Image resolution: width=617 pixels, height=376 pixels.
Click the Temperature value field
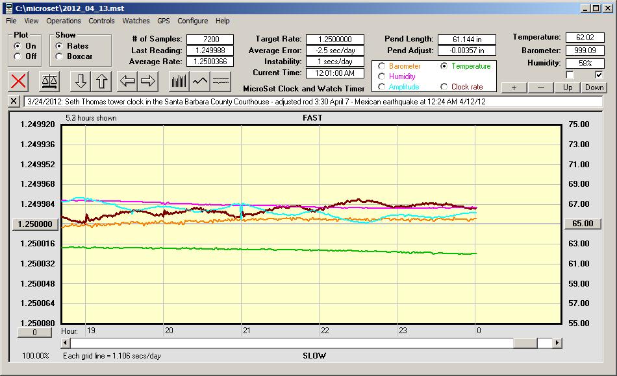585,38
